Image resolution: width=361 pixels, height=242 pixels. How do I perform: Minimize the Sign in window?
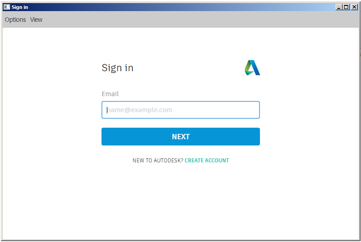pyautogui.click(x=338, y=7)
